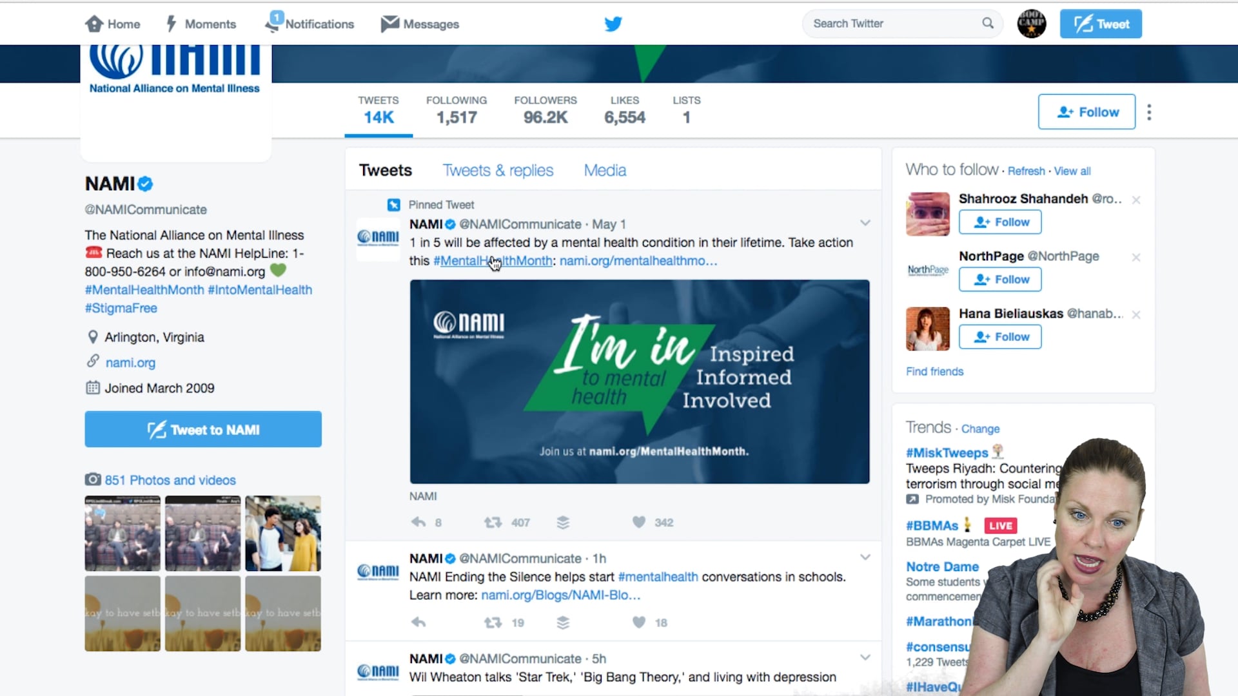Click the Buffer stack icon on pinned tweet
The image size is (1238, 696).
563,522
